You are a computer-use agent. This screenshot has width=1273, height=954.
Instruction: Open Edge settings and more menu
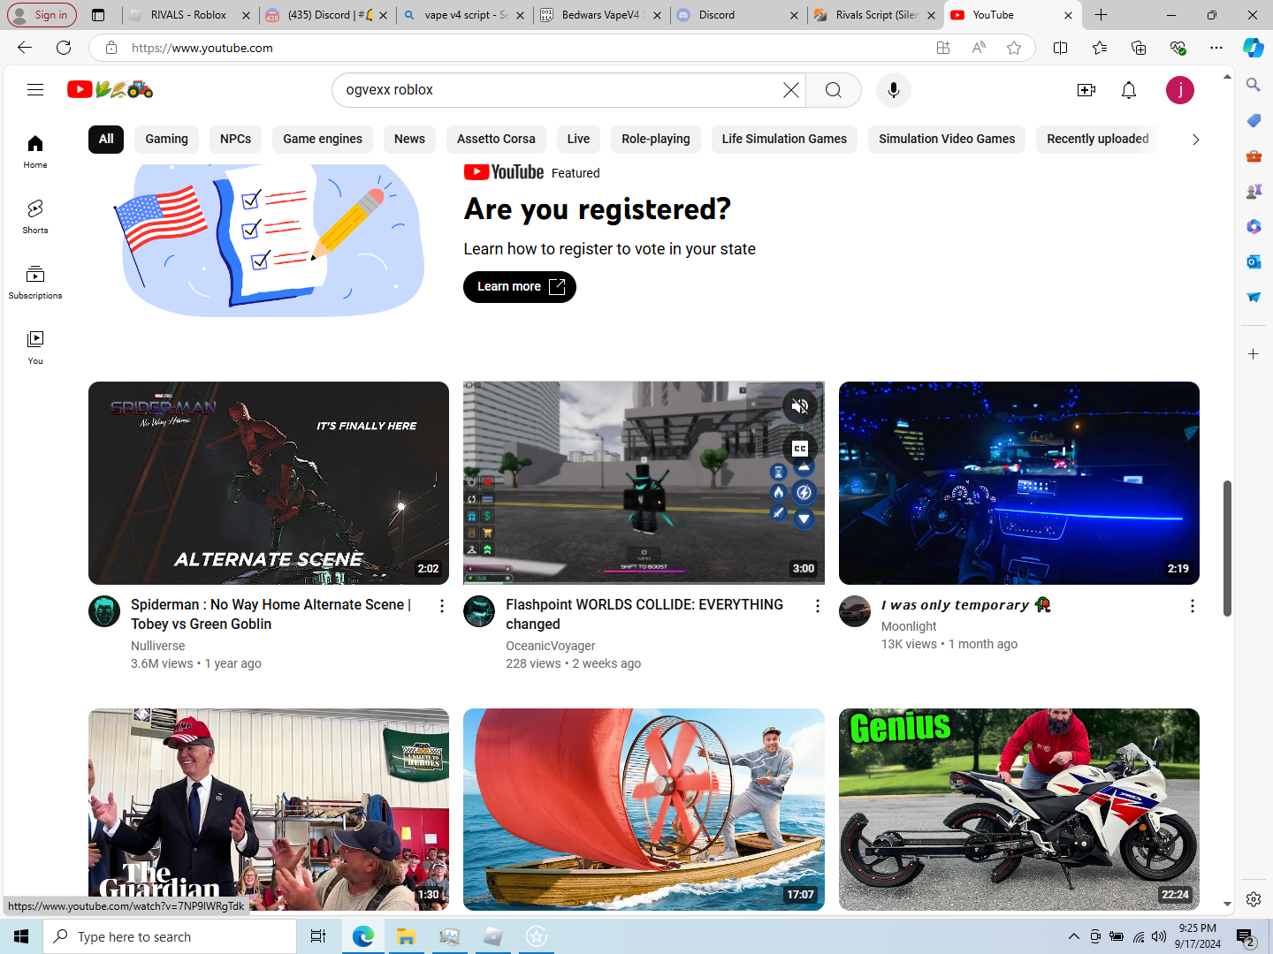pyautogui.click(x=1216, y=48)
